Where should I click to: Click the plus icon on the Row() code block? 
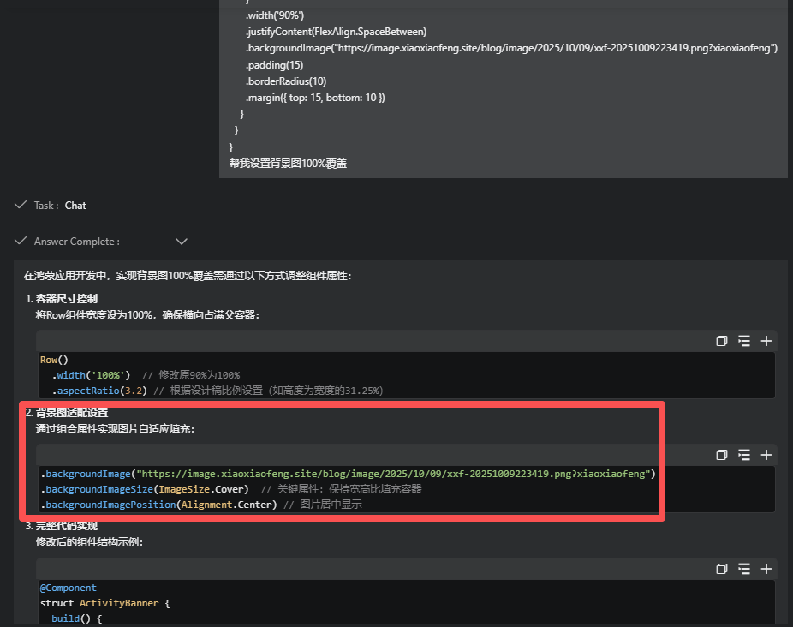pos(766,341)
